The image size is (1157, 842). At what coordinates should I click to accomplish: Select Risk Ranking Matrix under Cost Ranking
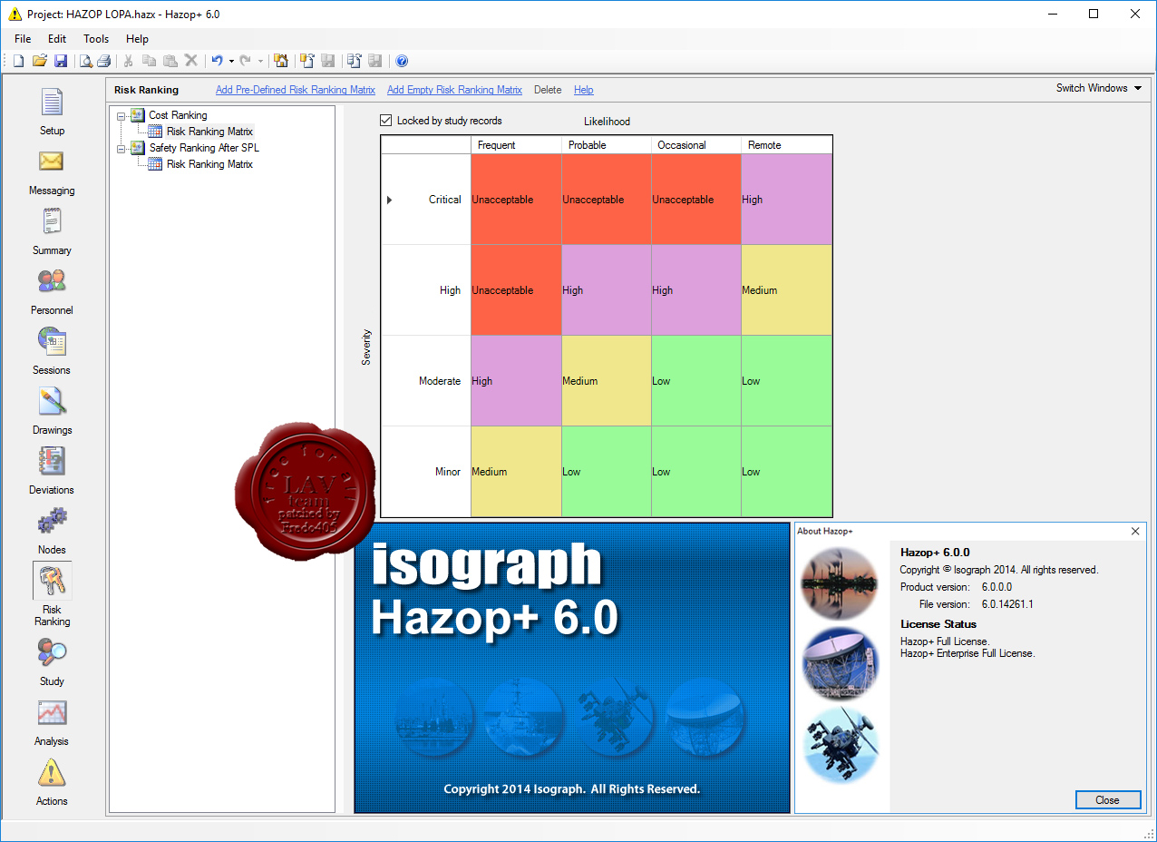(x=209, y=132)
